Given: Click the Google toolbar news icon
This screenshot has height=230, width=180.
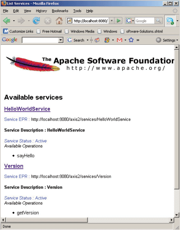Looking at the screenshot, I should pyautogui.click(x=97, y=40).
